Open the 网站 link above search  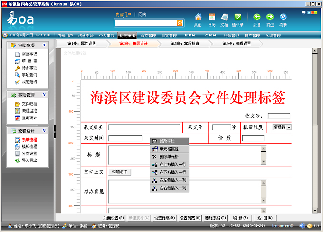pos(142,15)
